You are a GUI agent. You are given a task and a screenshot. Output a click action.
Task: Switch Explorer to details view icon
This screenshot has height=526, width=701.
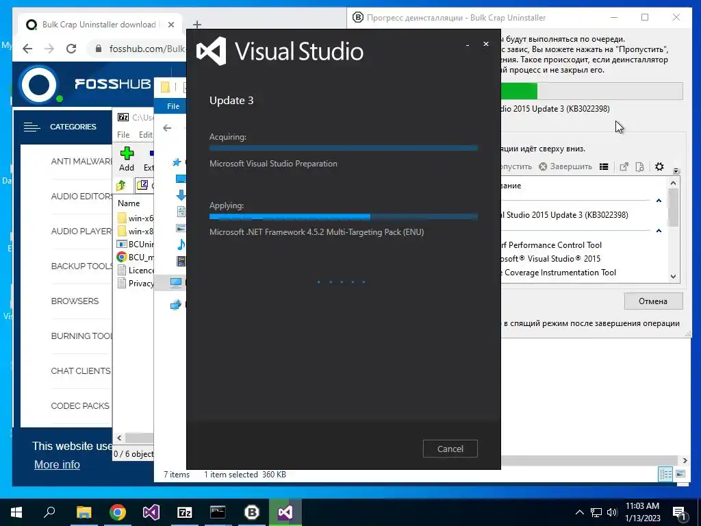[x=665, y=474]
